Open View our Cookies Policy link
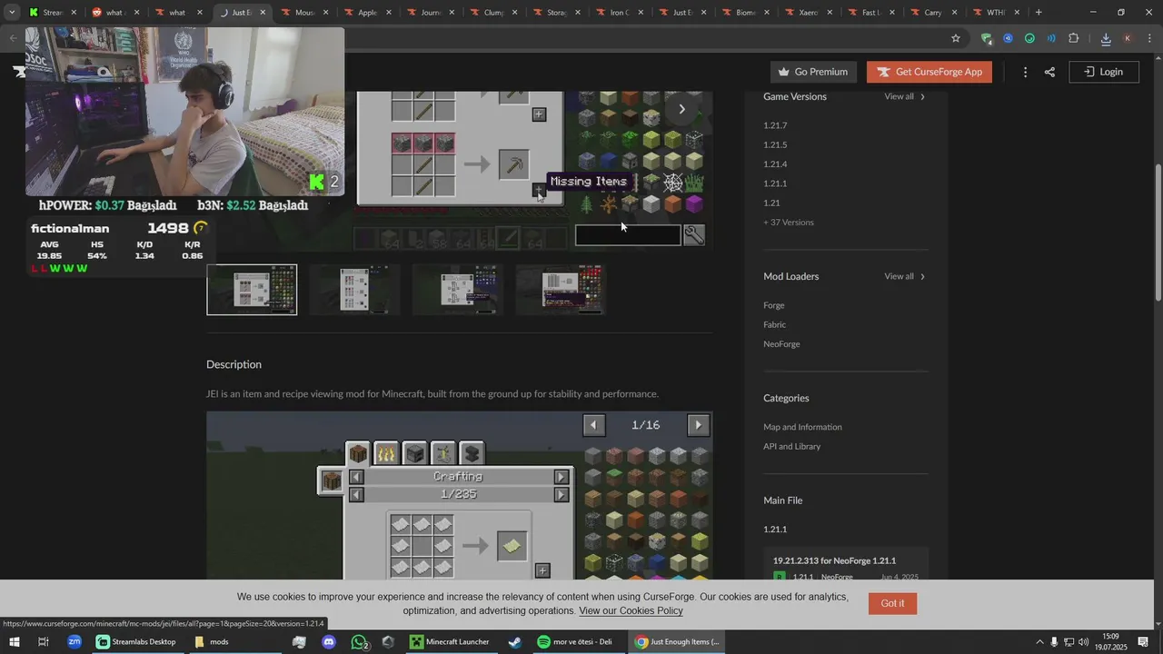The width and height of the screenshot is (1163, 654). click(631, 611)
